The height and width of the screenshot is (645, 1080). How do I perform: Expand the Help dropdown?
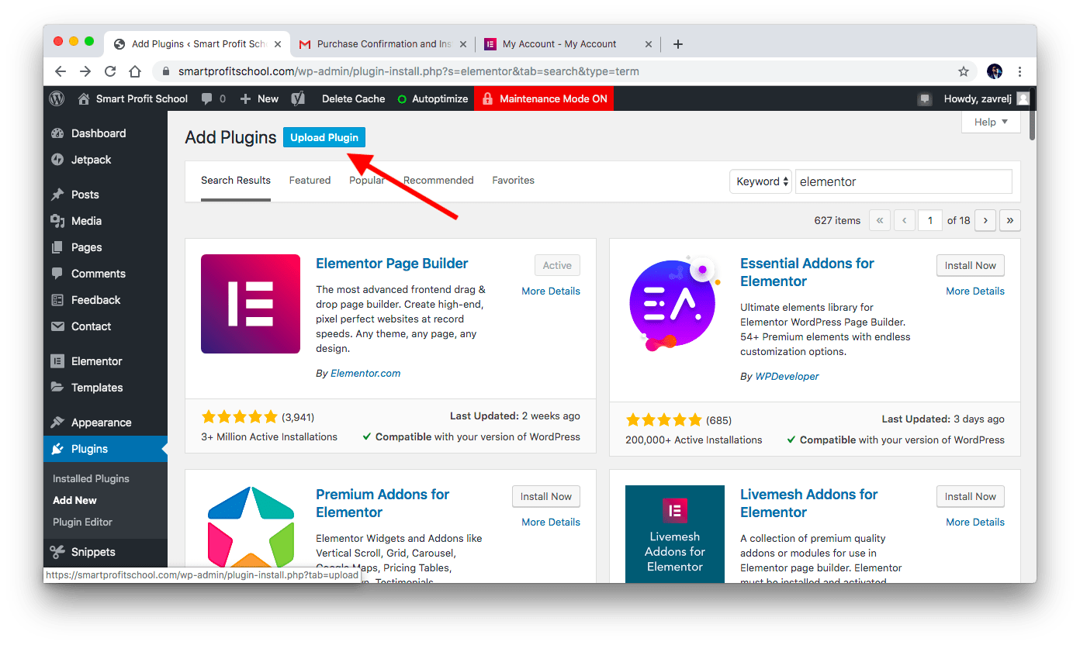pyautogui.click(x=990, y=122)
